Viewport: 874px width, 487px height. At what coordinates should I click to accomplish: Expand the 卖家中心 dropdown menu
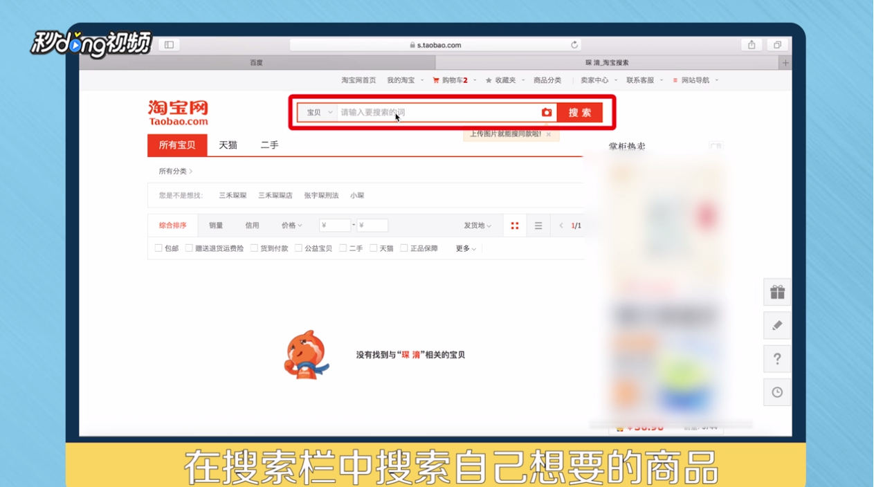(x=599, y=80)
